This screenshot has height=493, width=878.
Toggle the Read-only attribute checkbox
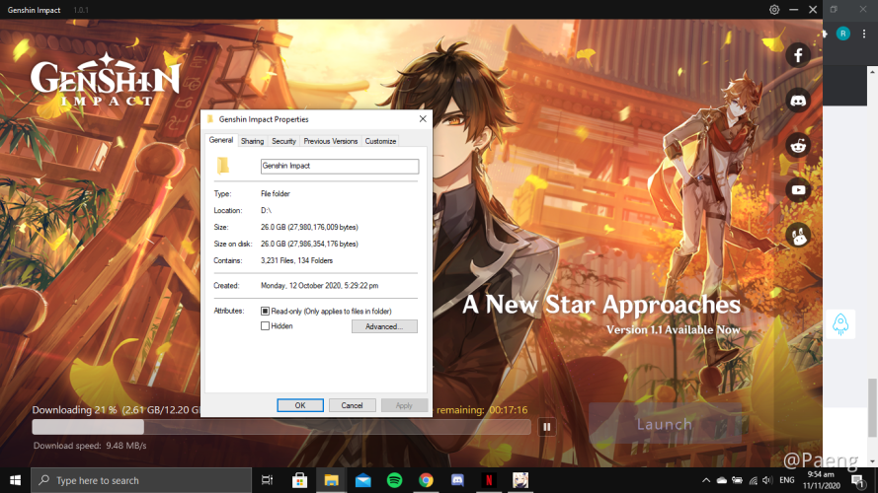click(266, 311)
